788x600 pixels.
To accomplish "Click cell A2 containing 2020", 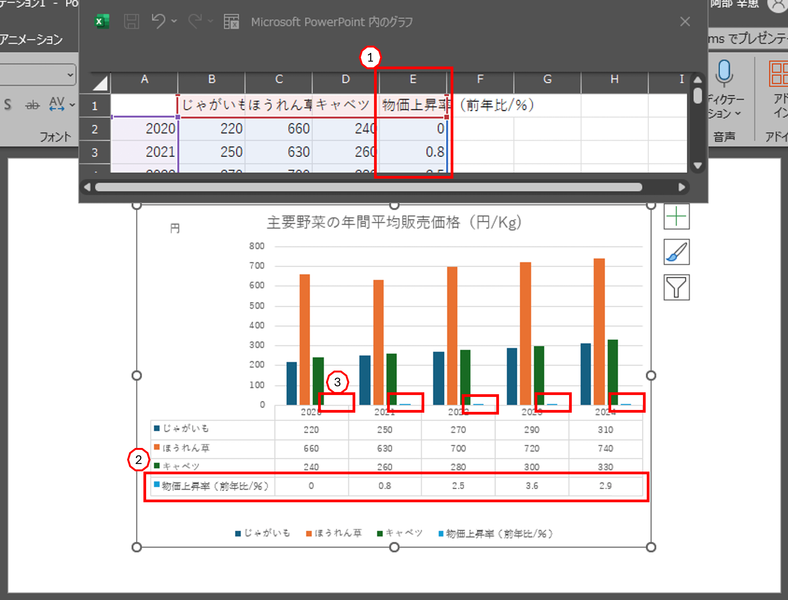I will point(145,129).
